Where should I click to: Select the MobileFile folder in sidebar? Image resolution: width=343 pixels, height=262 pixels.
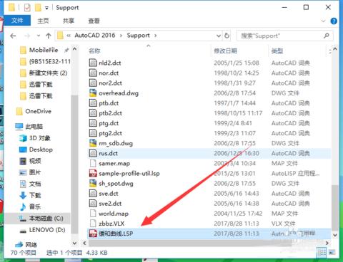pos(44,50)
